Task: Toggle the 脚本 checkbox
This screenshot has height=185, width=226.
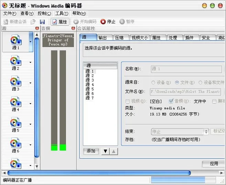Action: pyautogui.click(x=214, y=101)
